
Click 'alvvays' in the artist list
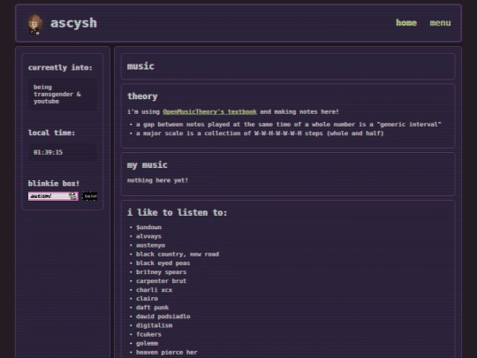(x=148, y=236)
